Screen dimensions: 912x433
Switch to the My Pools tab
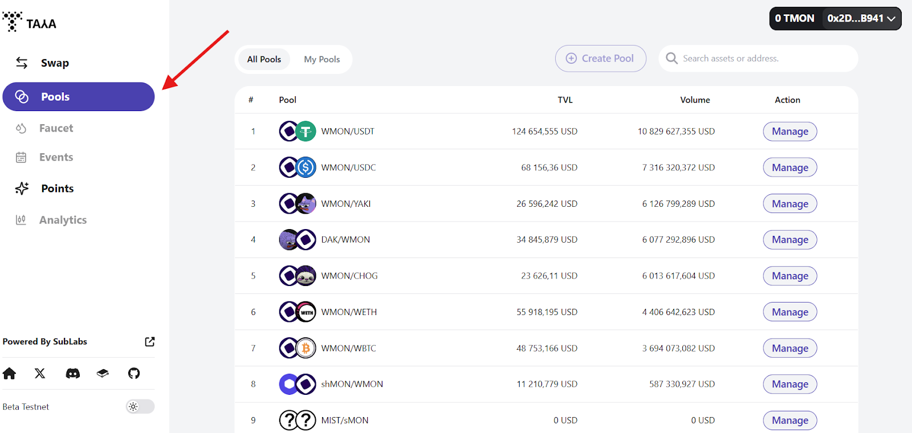322,59
